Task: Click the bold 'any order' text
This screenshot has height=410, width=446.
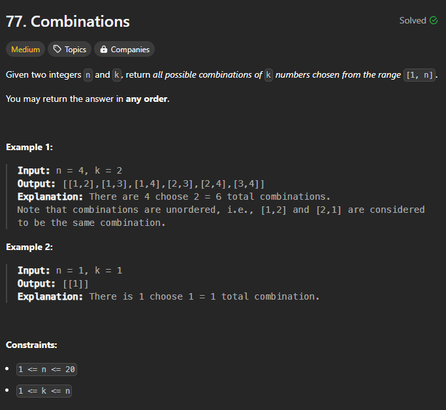Action: (146, 99)
